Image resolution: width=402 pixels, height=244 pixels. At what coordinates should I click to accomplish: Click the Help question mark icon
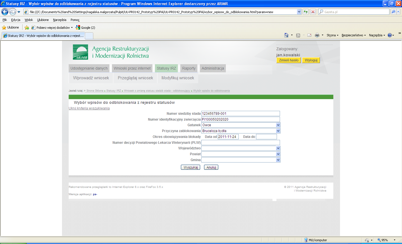point(390,35)
